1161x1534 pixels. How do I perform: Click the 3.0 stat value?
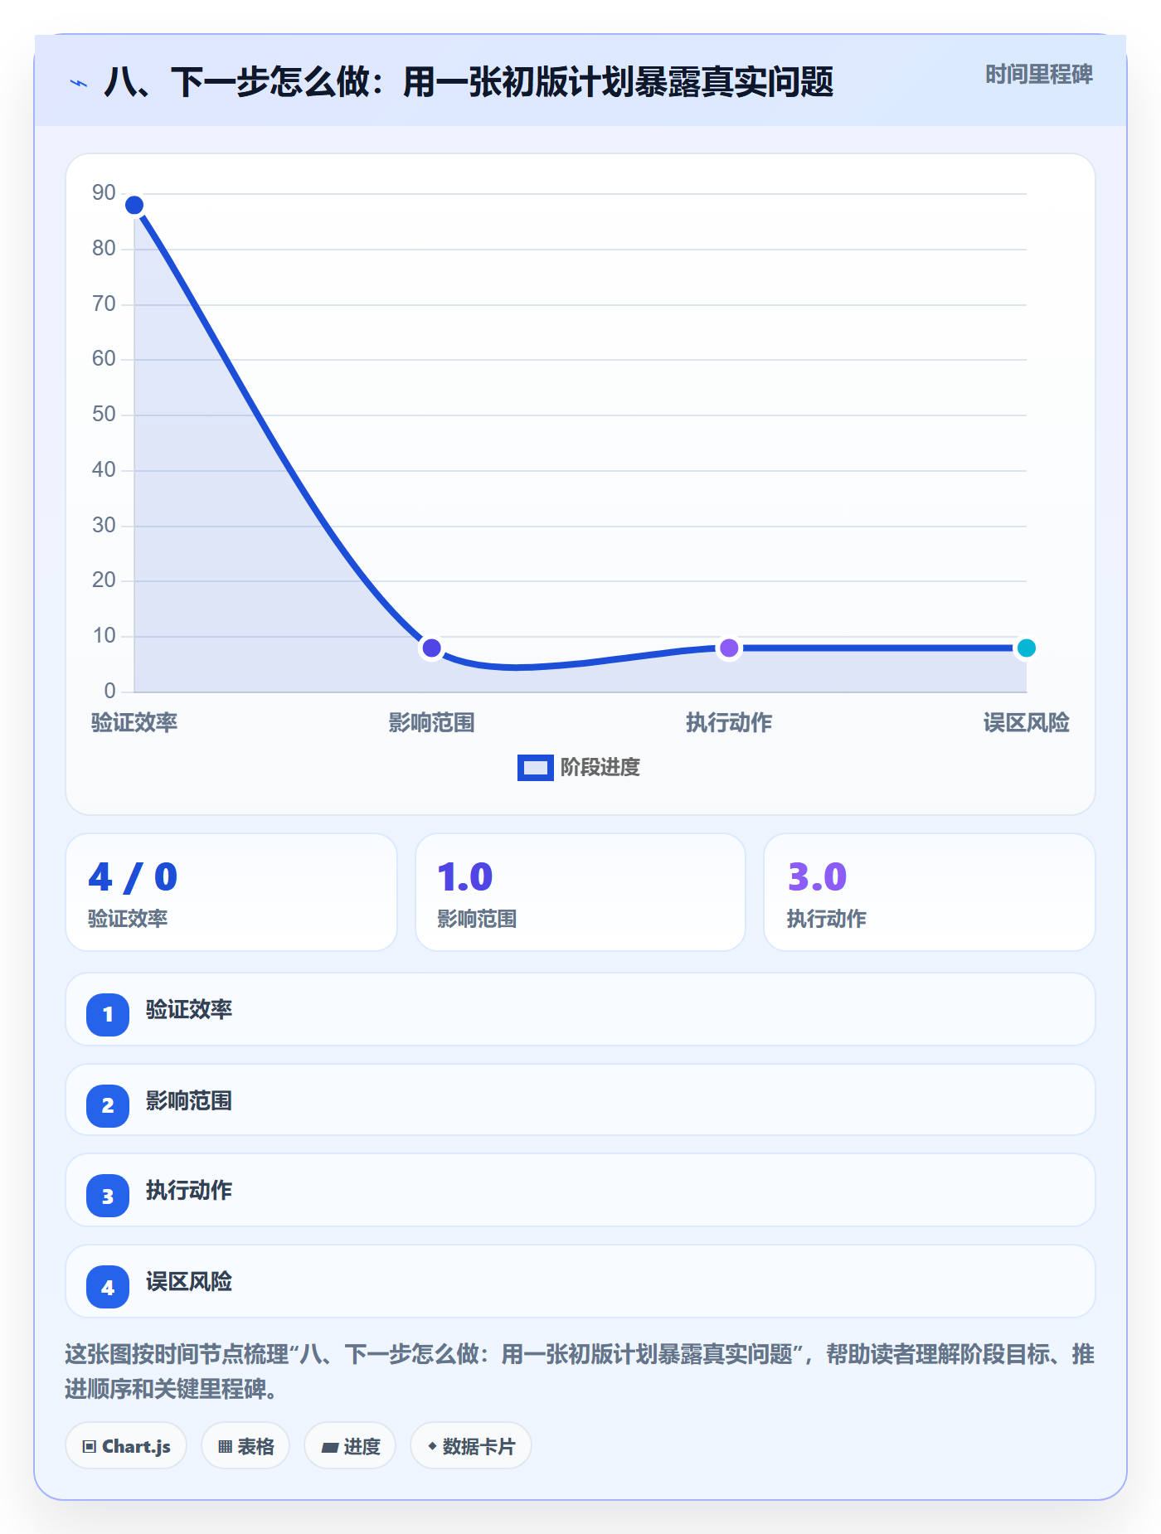click(x=817, y=877)
